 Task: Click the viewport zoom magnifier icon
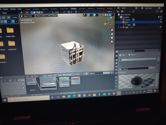pos(112,30)
